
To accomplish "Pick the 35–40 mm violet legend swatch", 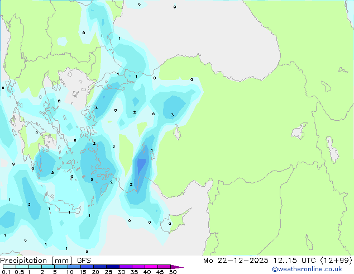I will pos(138,267).
